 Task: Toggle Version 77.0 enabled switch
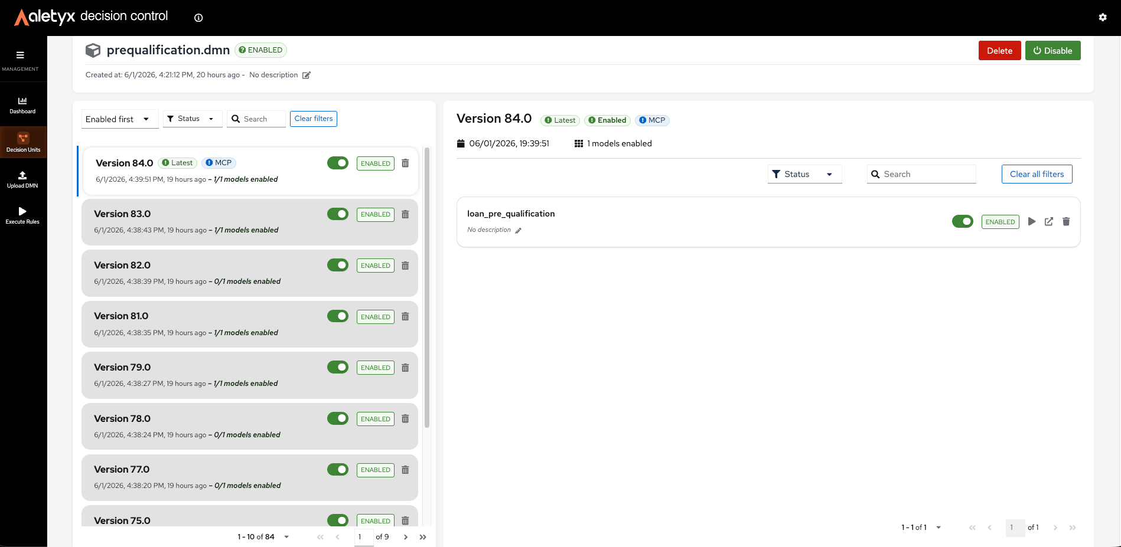[x=338, y=469]
